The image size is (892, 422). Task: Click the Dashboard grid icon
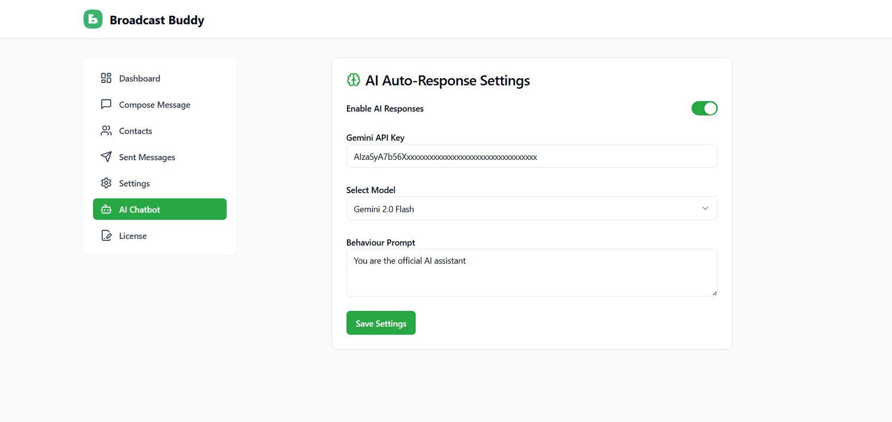(x=106, y=78)
